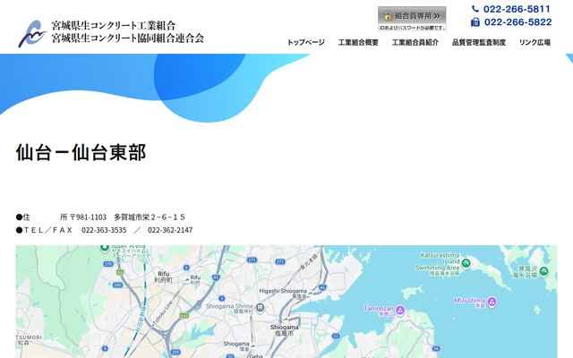Click the fax number 022-266-5822

pyautogui.click(x=517, y=22)
